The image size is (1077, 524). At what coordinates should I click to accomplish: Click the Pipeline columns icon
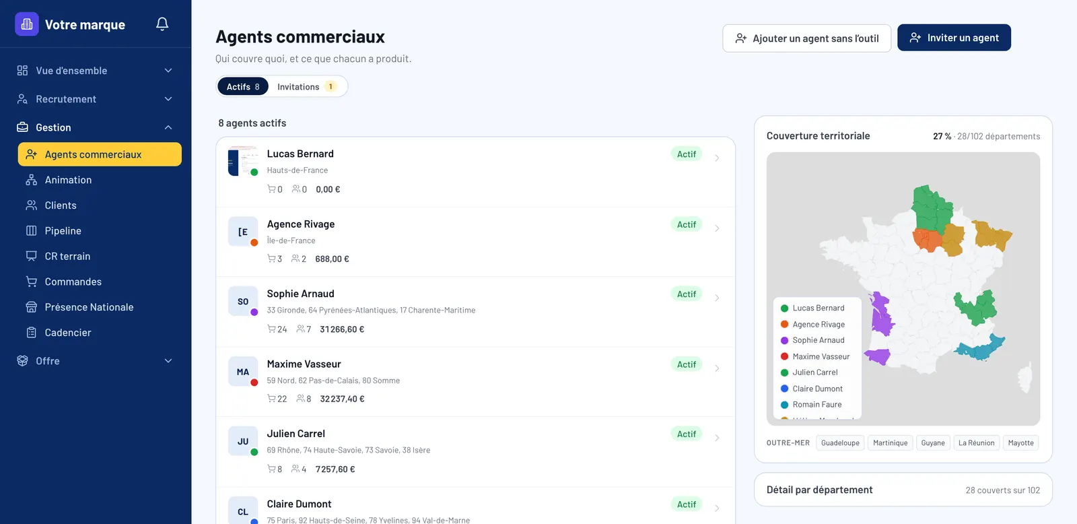[x=31, y=231]
